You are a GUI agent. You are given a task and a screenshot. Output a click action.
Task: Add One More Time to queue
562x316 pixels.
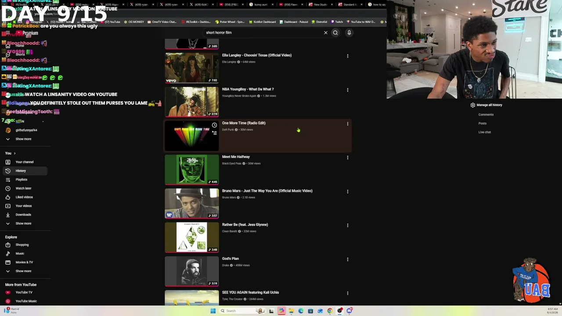pos(214,133)
